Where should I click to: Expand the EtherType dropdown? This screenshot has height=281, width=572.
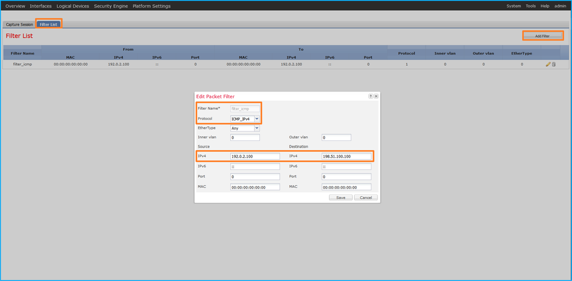coord(245,128)
